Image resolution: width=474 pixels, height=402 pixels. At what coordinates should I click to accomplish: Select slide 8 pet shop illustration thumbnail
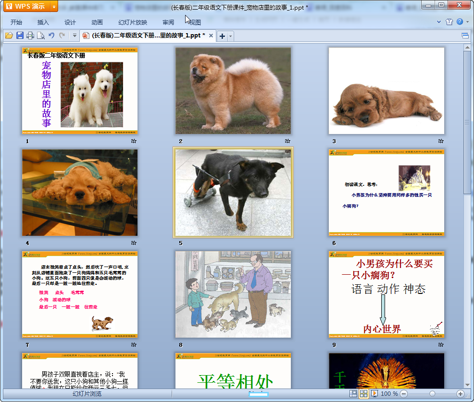[x=233, y=294]
